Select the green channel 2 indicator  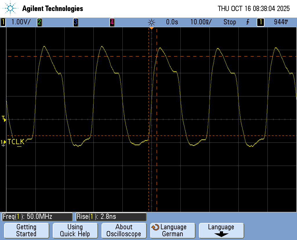[x=39, y=22]
